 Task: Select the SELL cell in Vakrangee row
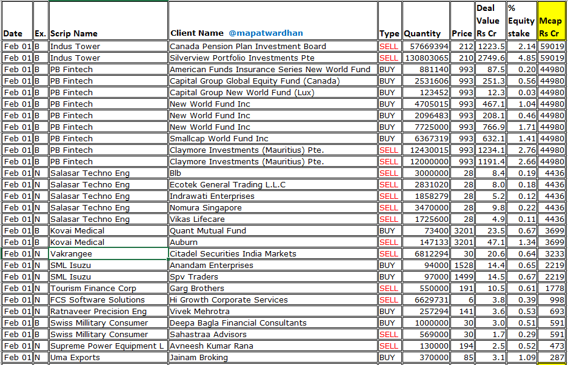pyautogui.click(x=390, y=253)
